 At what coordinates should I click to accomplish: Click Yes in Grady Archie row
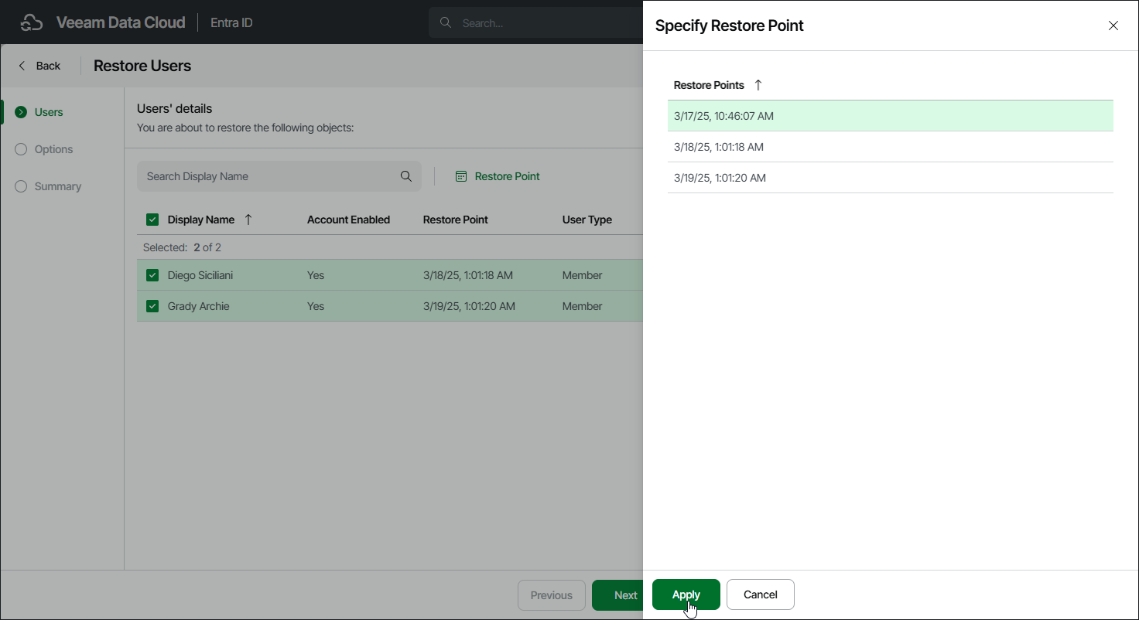coord(316,306)
